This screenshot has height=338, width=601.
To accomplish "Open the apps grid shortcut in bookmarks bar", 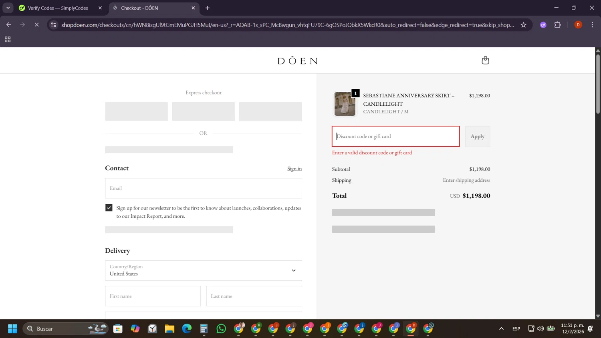I will 8,39.
